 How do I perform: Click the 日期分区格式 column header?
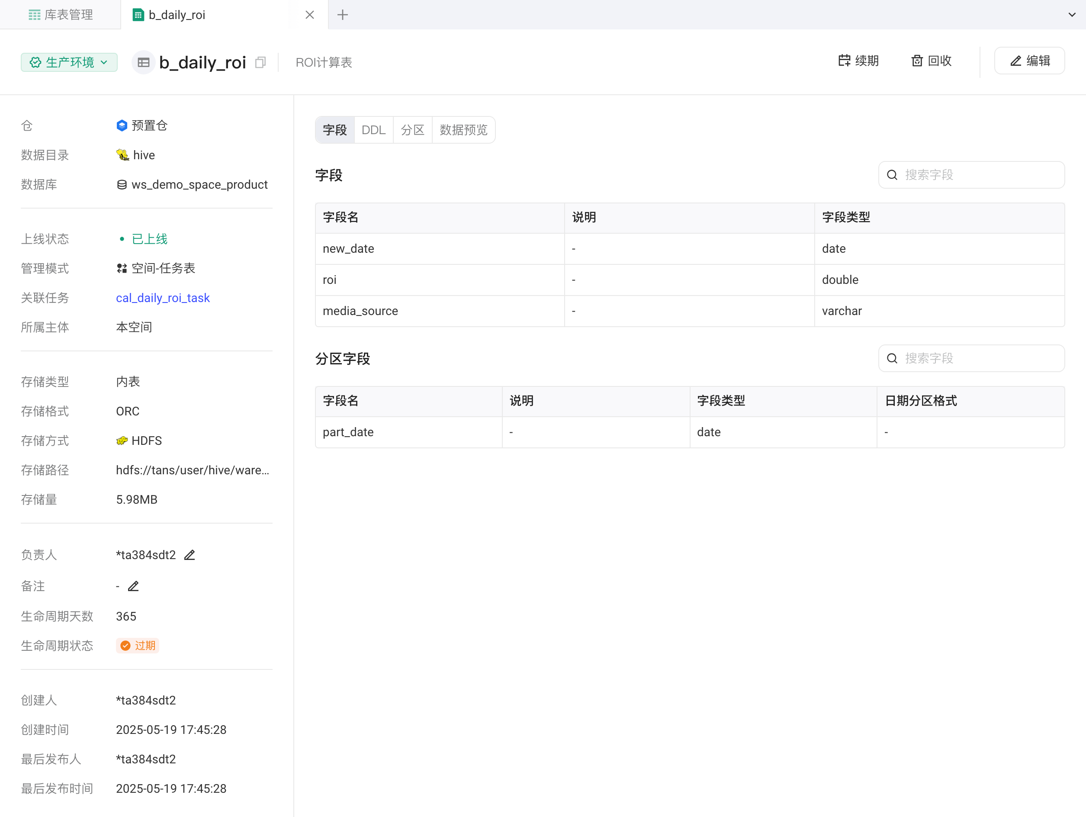point(970,401)
